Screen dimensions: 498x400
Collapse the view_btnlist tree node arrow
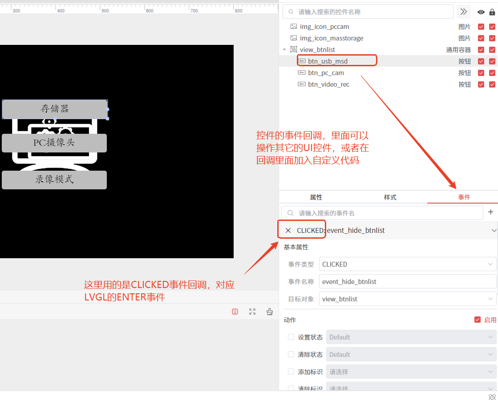[x=284, y=49]
